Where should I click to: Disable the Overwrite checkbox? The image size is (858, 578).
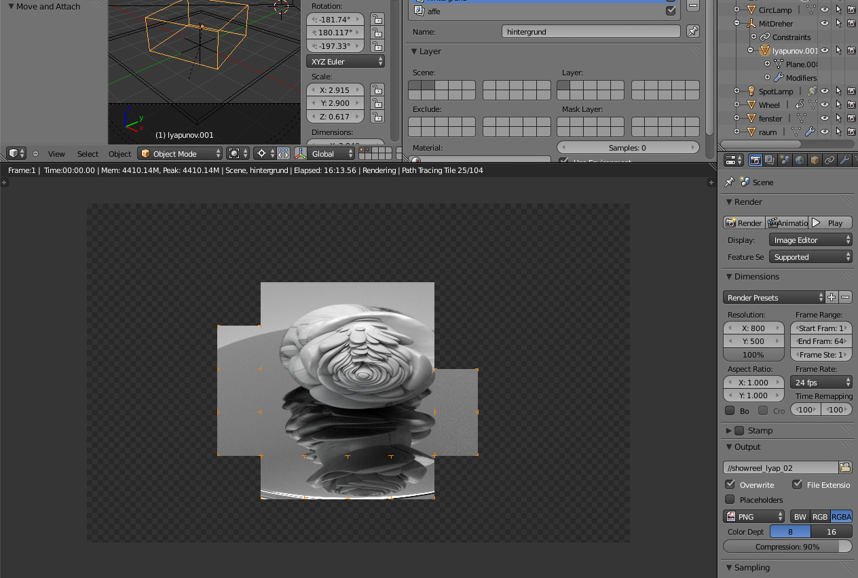[x=730, y=484]
